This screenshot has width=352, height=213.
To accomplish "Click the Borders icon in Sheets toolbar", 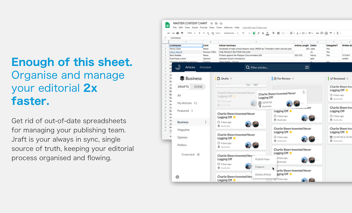I will coord(278,33).
